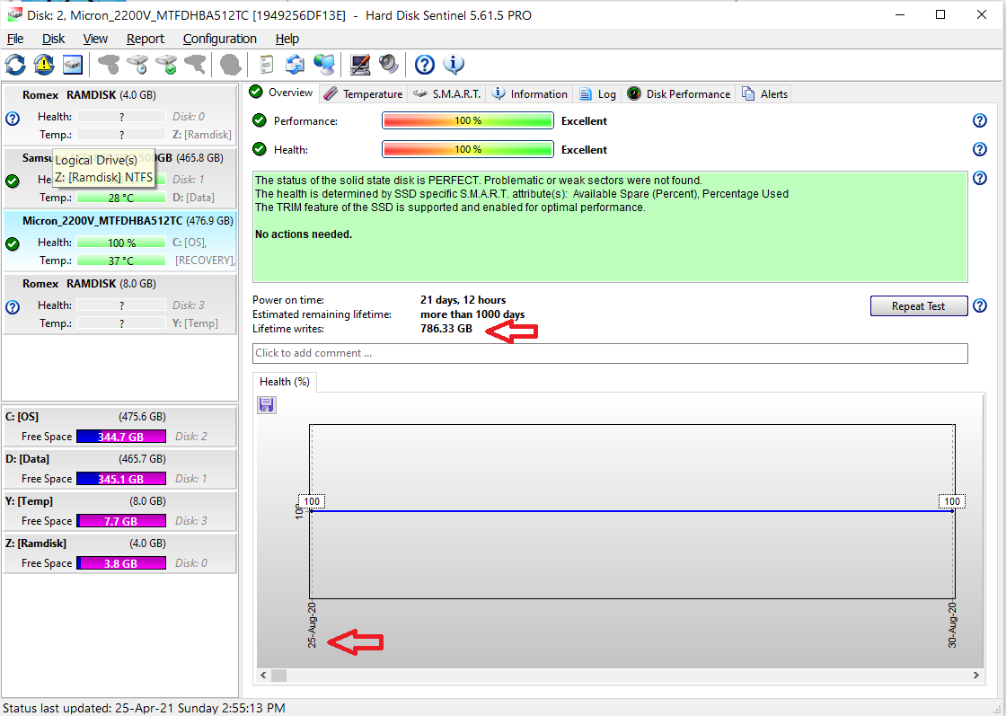The image size is (1006, 716).
Task: Click the power on time '21 days, 12 hours'
Action: coord(463,300)
